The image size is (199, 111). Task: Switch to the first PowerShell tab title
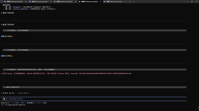pos(15,2)
